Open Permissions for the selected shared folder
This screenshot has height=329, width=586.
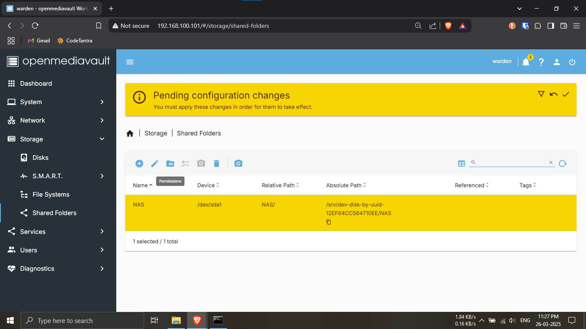170,163
